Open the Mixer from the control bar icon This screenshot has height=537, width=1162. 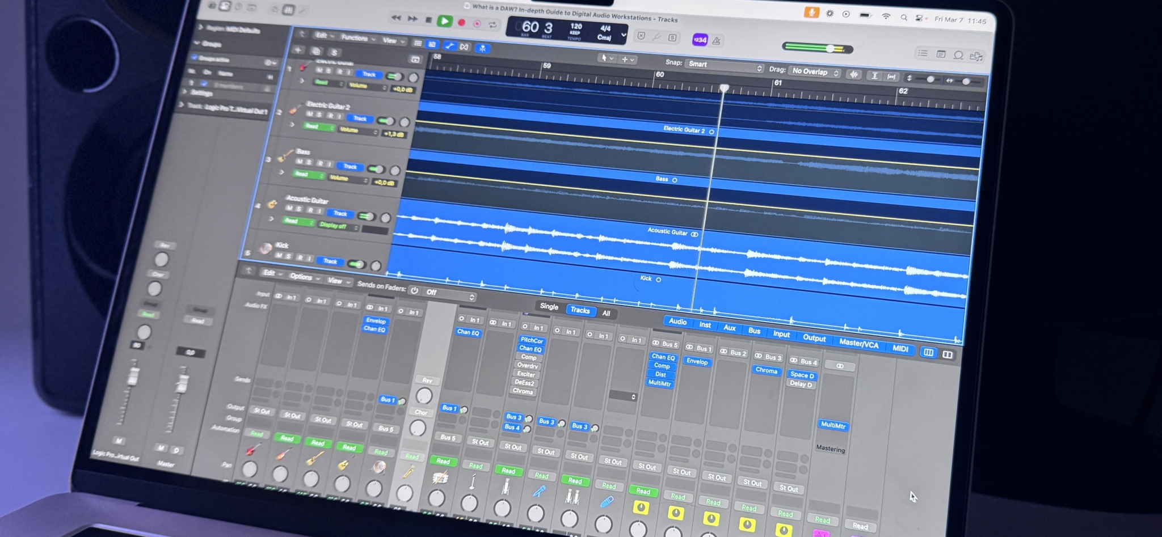288,10
